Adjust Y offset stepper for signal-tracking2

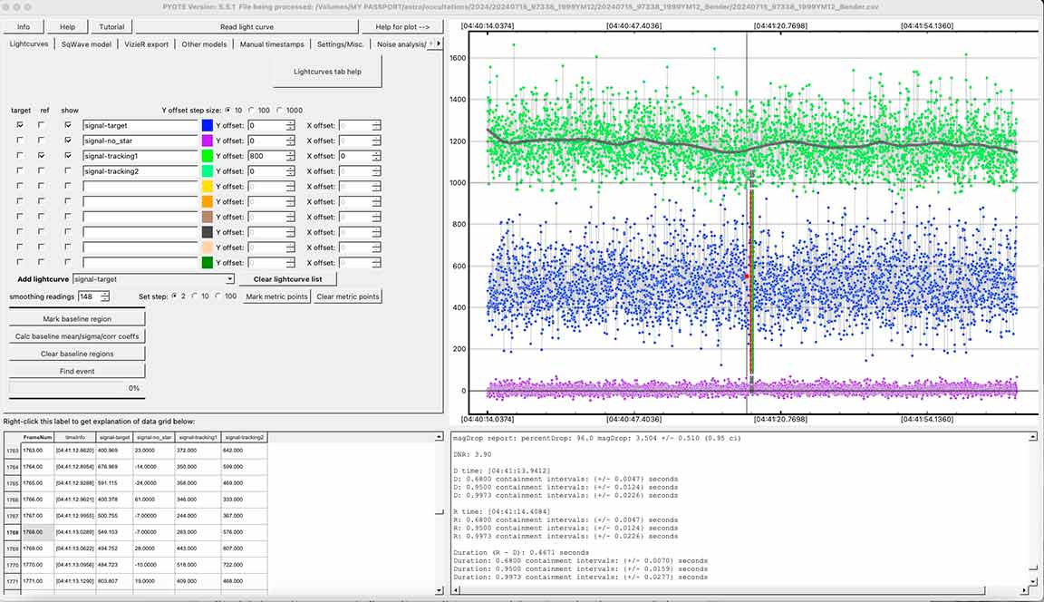pos(290,171)
